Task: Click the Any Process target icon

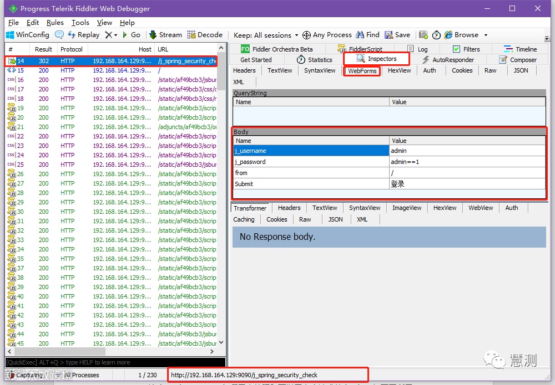Action: pos(306,35)
